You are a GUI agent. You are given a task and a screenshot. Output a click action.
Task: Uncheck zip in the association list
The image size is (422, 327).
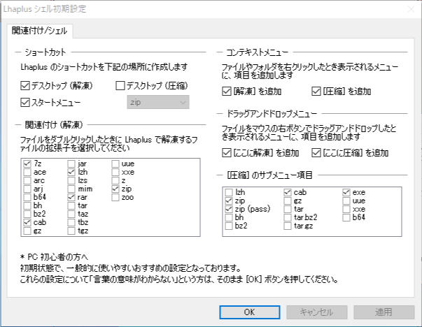point(115,189)
